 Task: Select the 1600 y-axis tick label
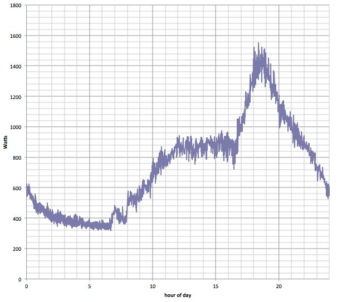click(15, 36)
